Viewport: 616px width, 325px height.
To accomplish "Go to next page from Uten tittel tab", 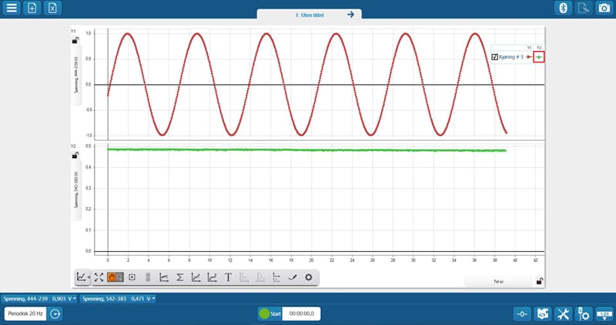I will click(350, 14).
